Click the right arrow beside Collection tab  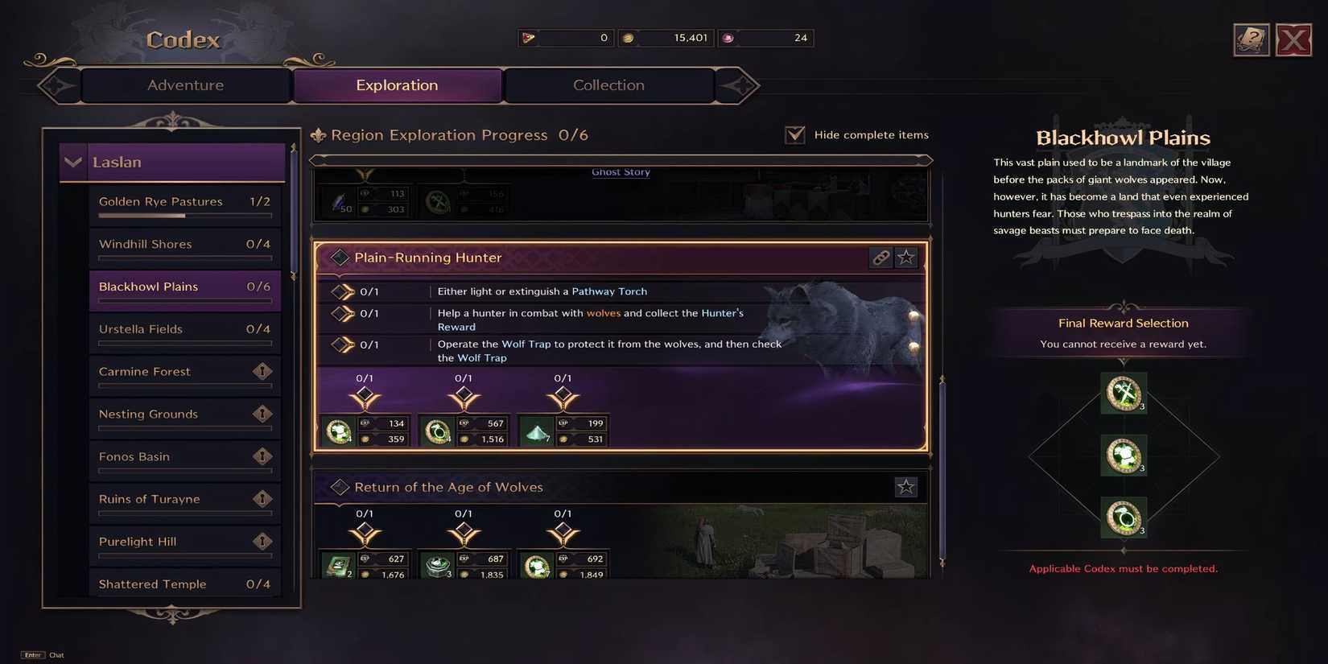click(x=739, y=85)
